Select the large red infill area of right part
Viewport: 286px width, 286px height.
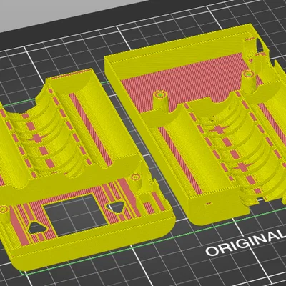(x=184, y=81)
